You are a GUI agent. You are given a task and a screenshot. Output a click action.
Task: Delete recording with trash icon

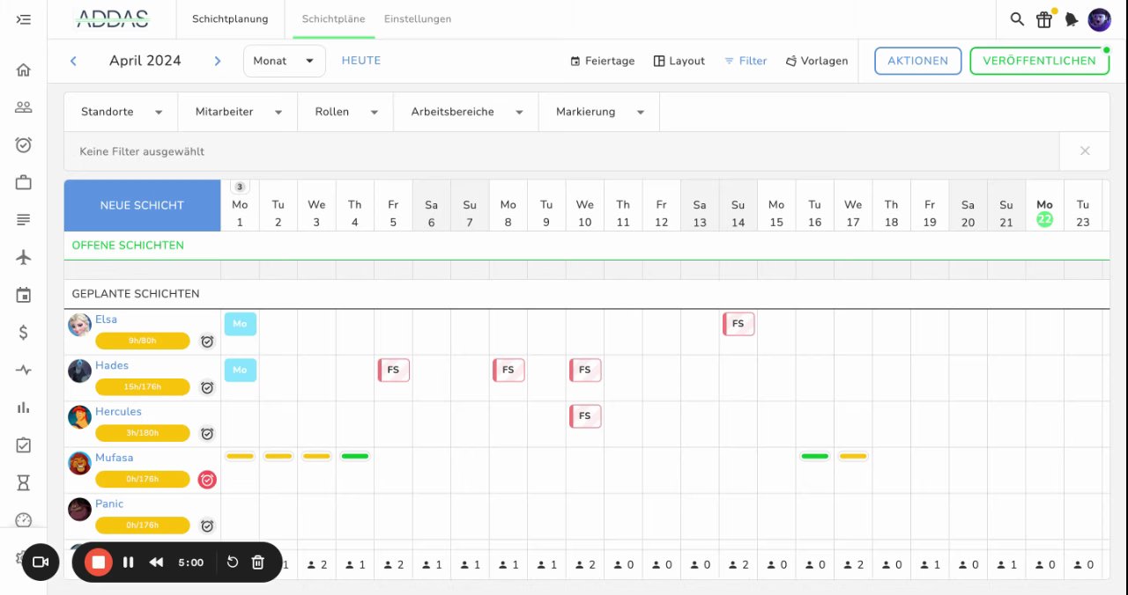click(x=258, y=562)
